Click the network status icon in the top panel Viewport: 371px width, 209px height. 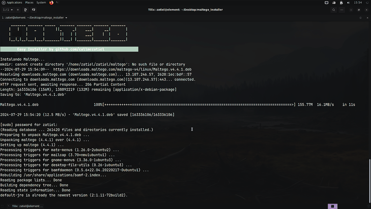(x=334, y=3)
